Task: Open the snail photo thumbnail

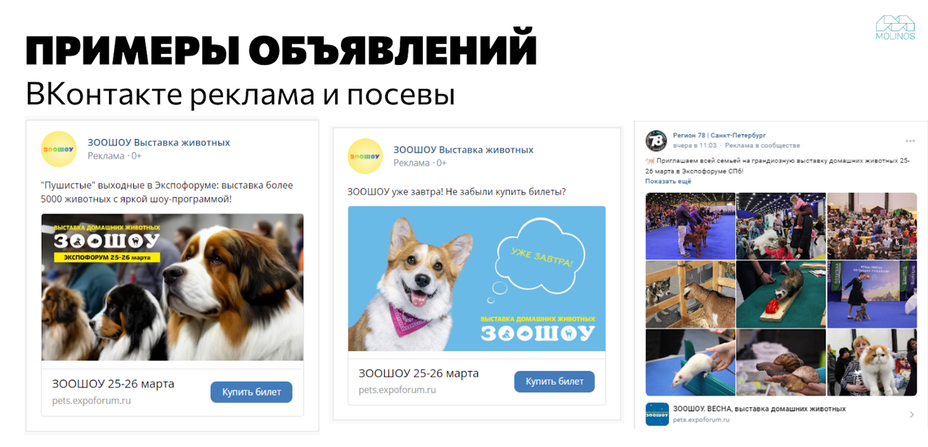Action: point(781,362)
